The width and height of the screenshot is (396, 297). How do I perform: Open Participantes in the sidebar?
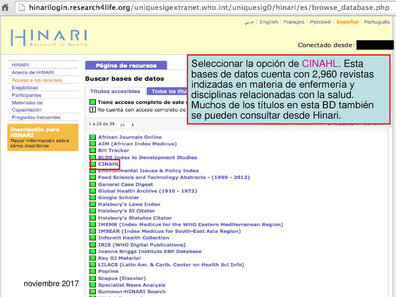pyautogui.click(x=26, y=95)
